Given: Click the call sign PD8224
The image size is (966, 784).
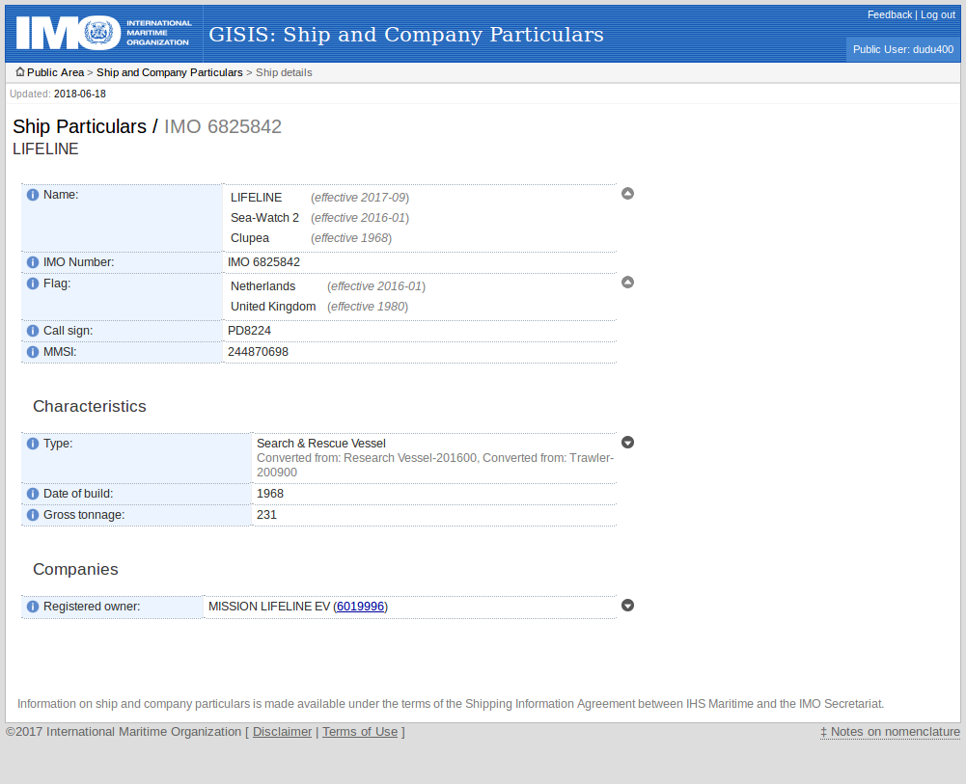Looking at the screenshot, I should 250,331.
